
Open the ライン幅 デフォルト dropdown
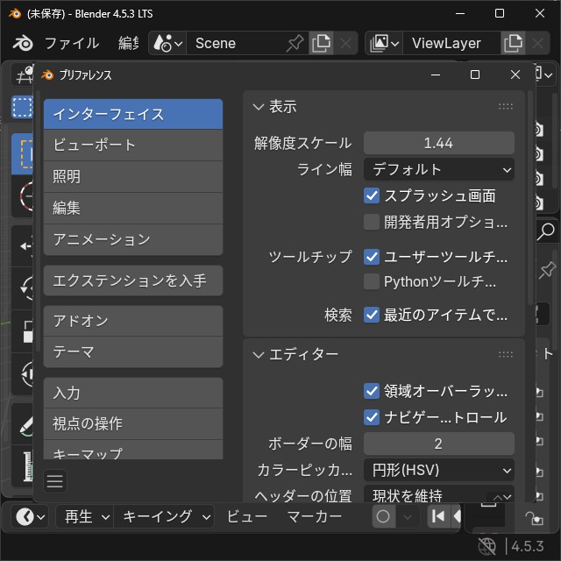439,169
